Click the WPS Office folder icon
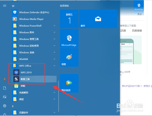 click(15, 66)
